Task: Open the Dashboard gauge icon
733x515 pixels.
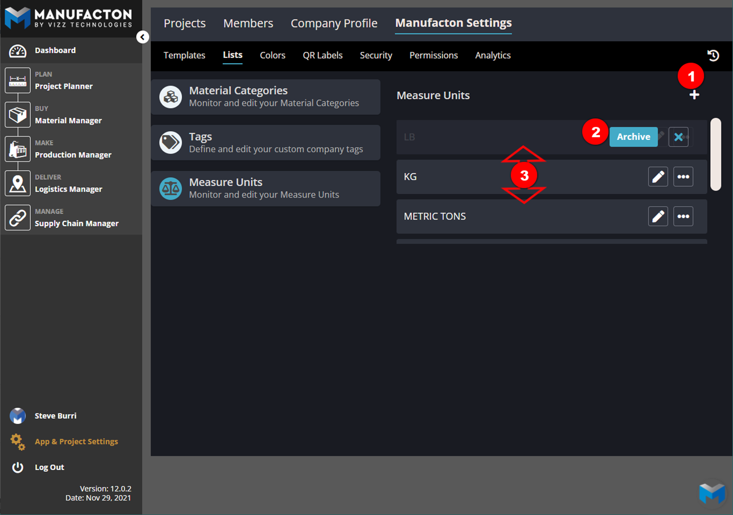Action: click(18, 51)
